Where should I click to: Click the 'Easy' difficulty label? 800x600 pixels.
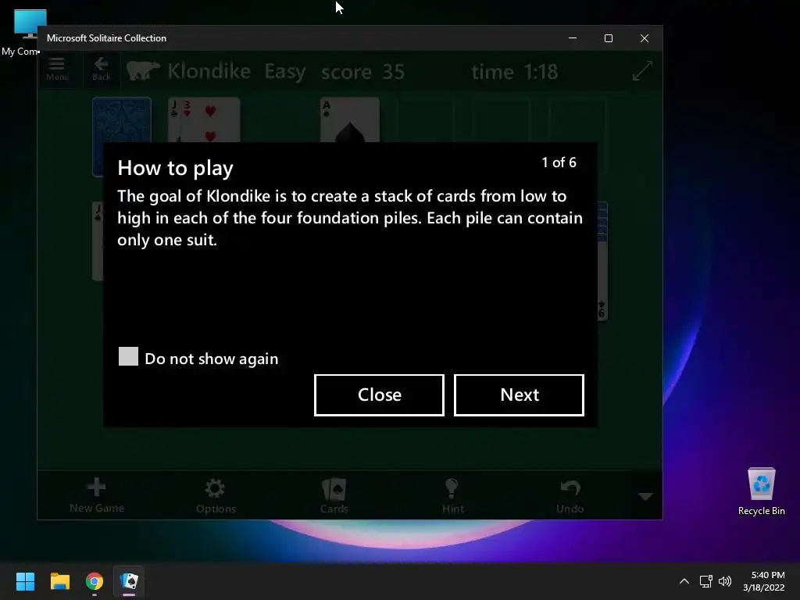click(284, 71)
